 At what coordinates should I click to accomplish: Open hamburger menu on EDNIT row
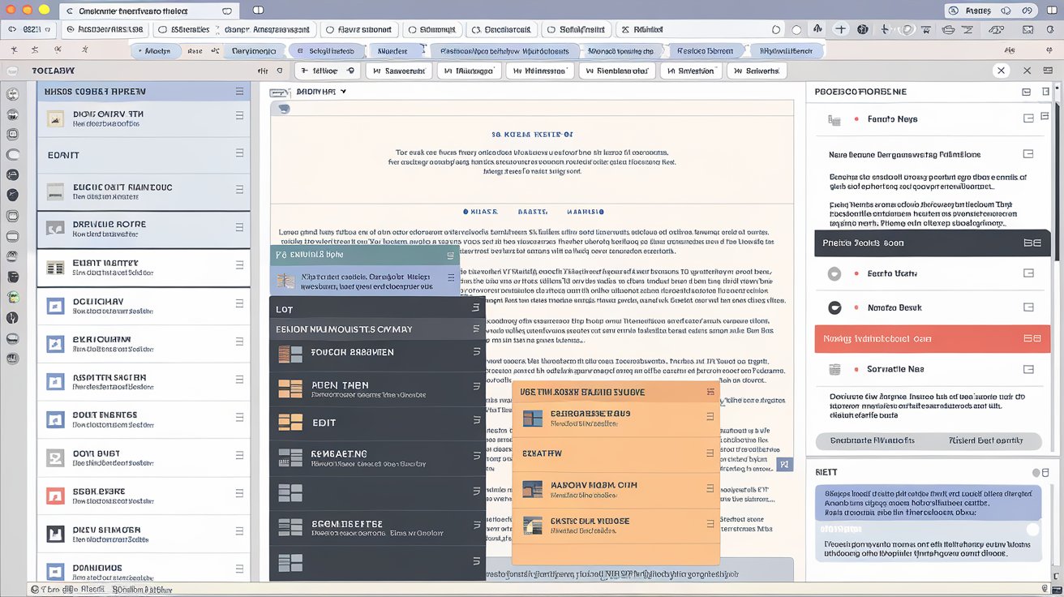click(x=239, y=154)
